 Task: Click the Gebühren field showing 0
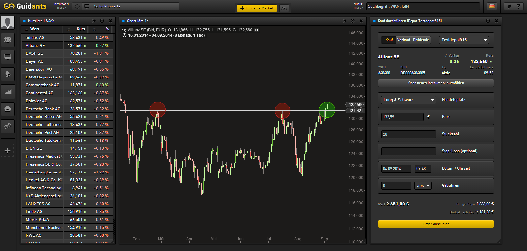[x=396, y=186]
